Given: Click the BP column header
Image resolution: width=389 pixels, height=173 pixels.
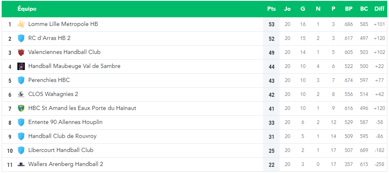Looking at the screenshot, I should [x=348, y=9].
